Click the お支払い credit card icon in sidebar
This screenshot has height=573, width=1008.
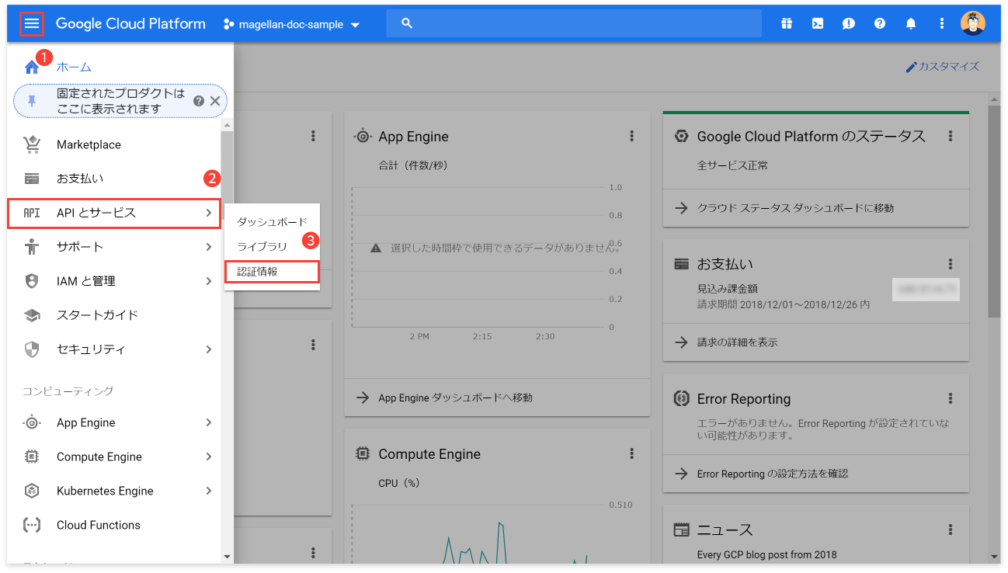point(32,179)
